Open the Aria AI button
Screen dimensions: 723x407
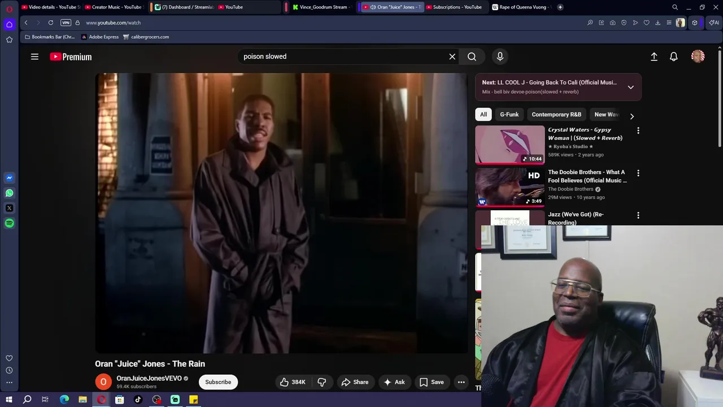[x=714, y=23]
